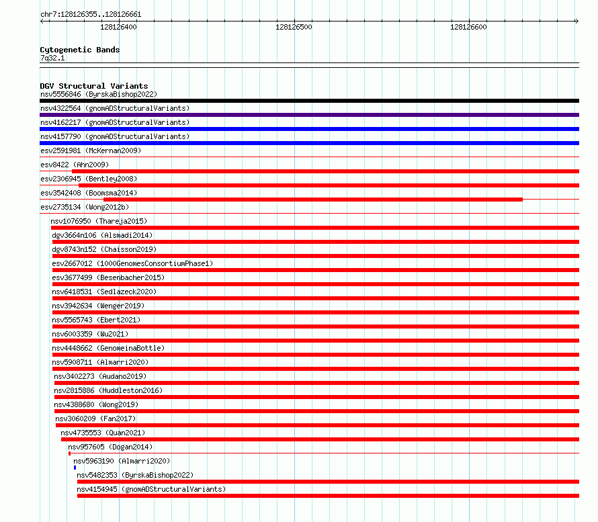Select the red nsv5565743 variant bar
Viewport: 598px width, 522px height.
(x=316, y=327)
